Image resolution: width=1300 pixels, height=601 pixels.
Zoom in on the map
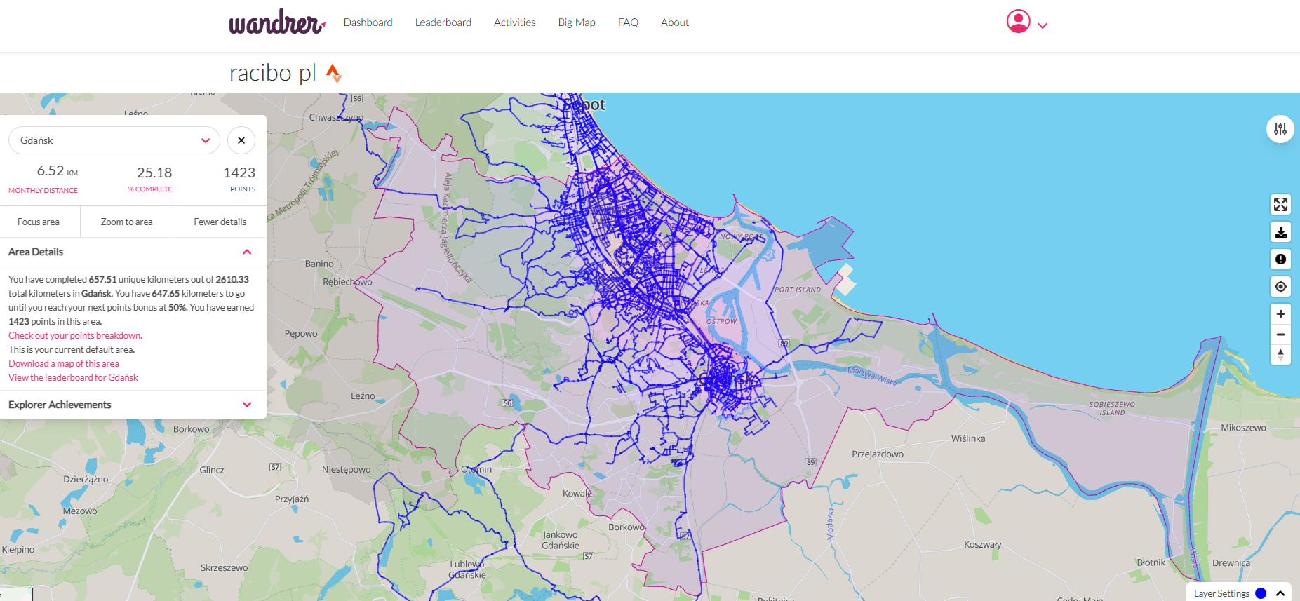click(x=1280, y=314)
